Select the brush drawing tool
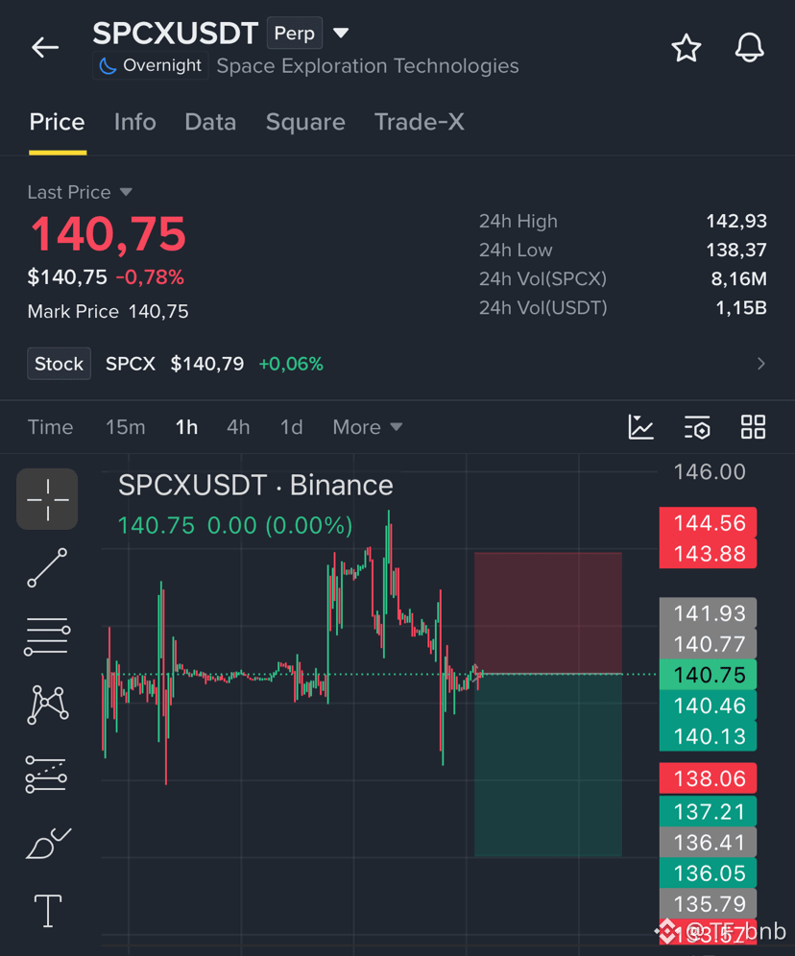 48,843
